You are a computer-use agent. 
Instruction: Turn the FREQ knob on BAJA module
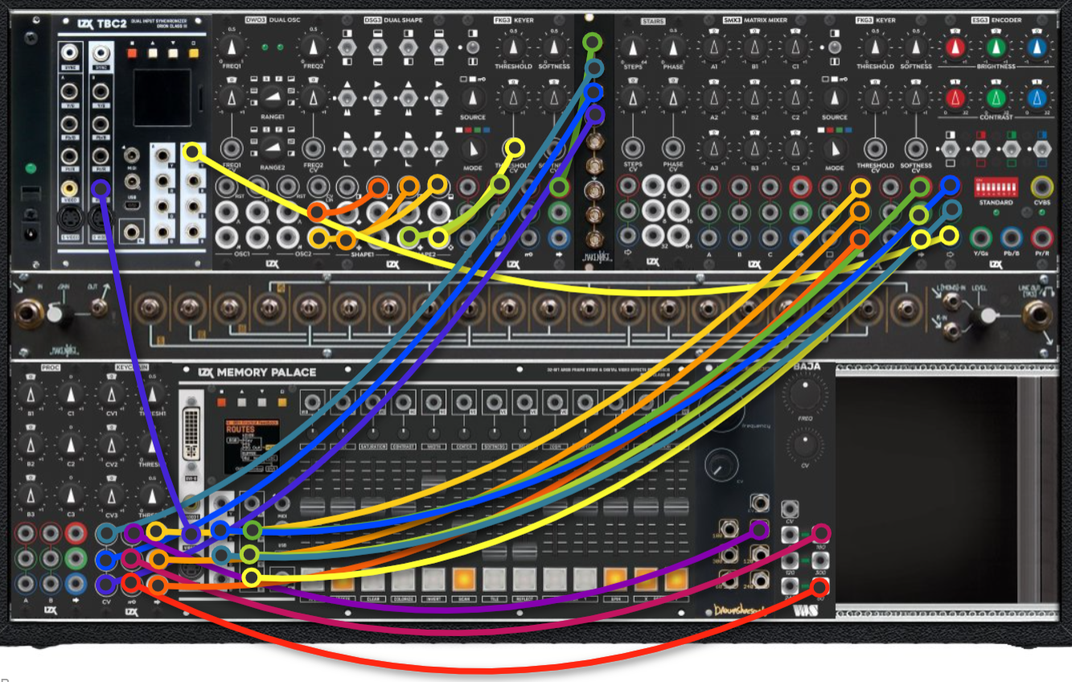[x=807, y=395]
